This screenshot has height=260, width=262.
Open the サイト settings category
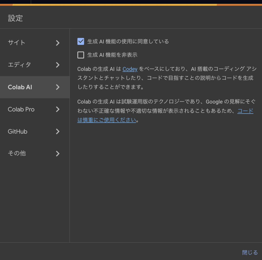pos(17,43)
